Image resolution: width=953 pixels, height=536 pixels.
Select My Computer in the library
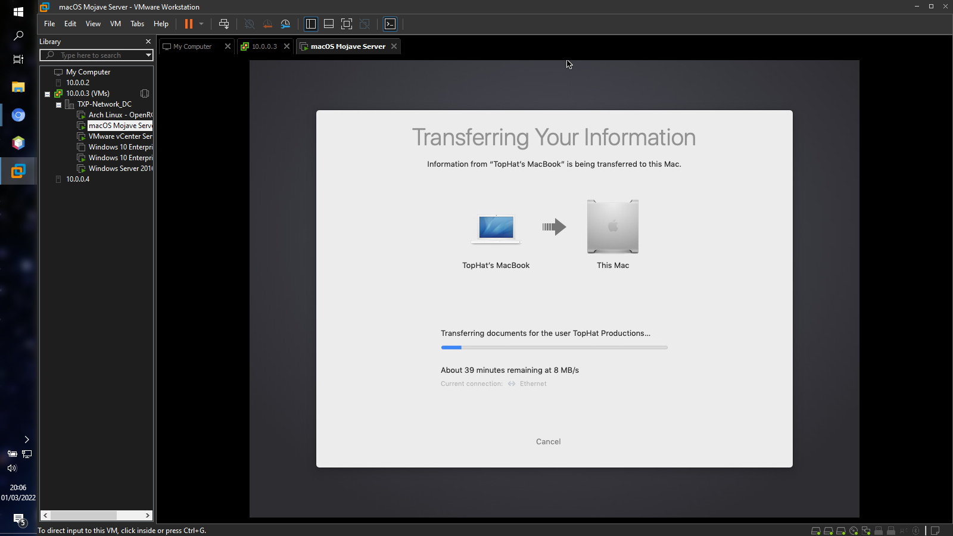pyautogui.click(x=88, y=72)
